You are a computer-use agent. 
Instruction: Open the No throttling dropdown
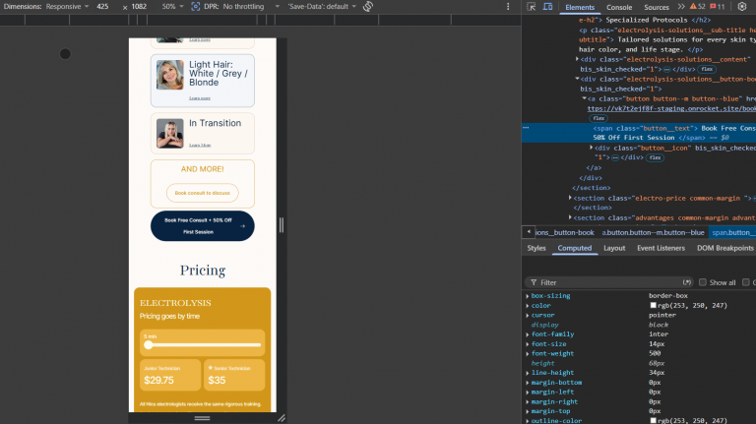[x=251, y=7]
